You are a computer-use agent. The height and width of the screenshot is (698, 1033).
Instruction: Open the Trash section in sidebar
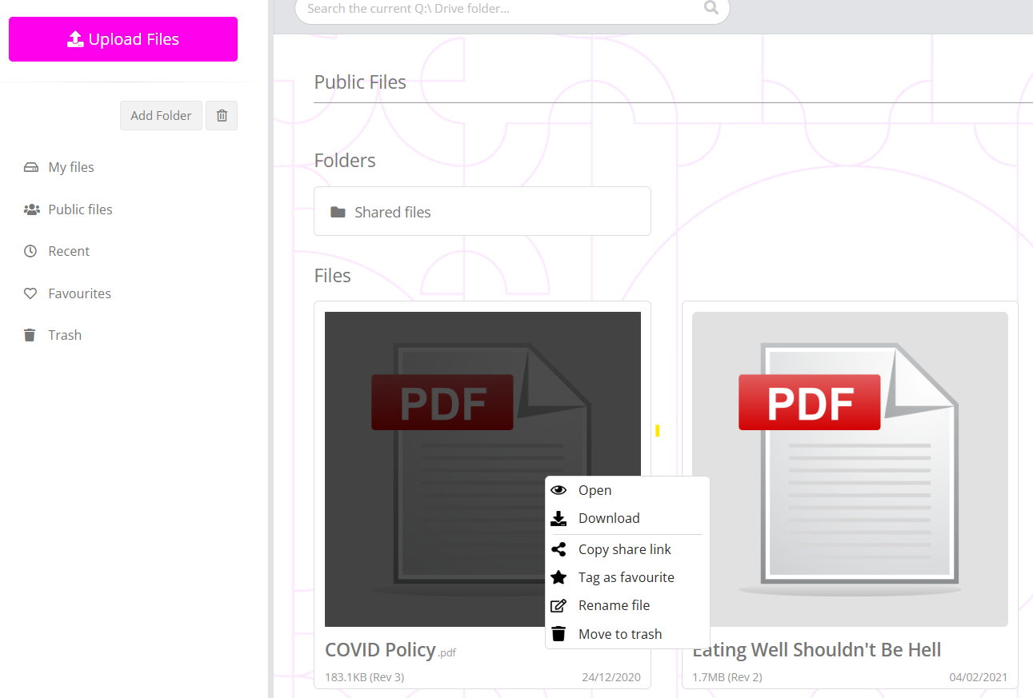[x=65, y=335]
